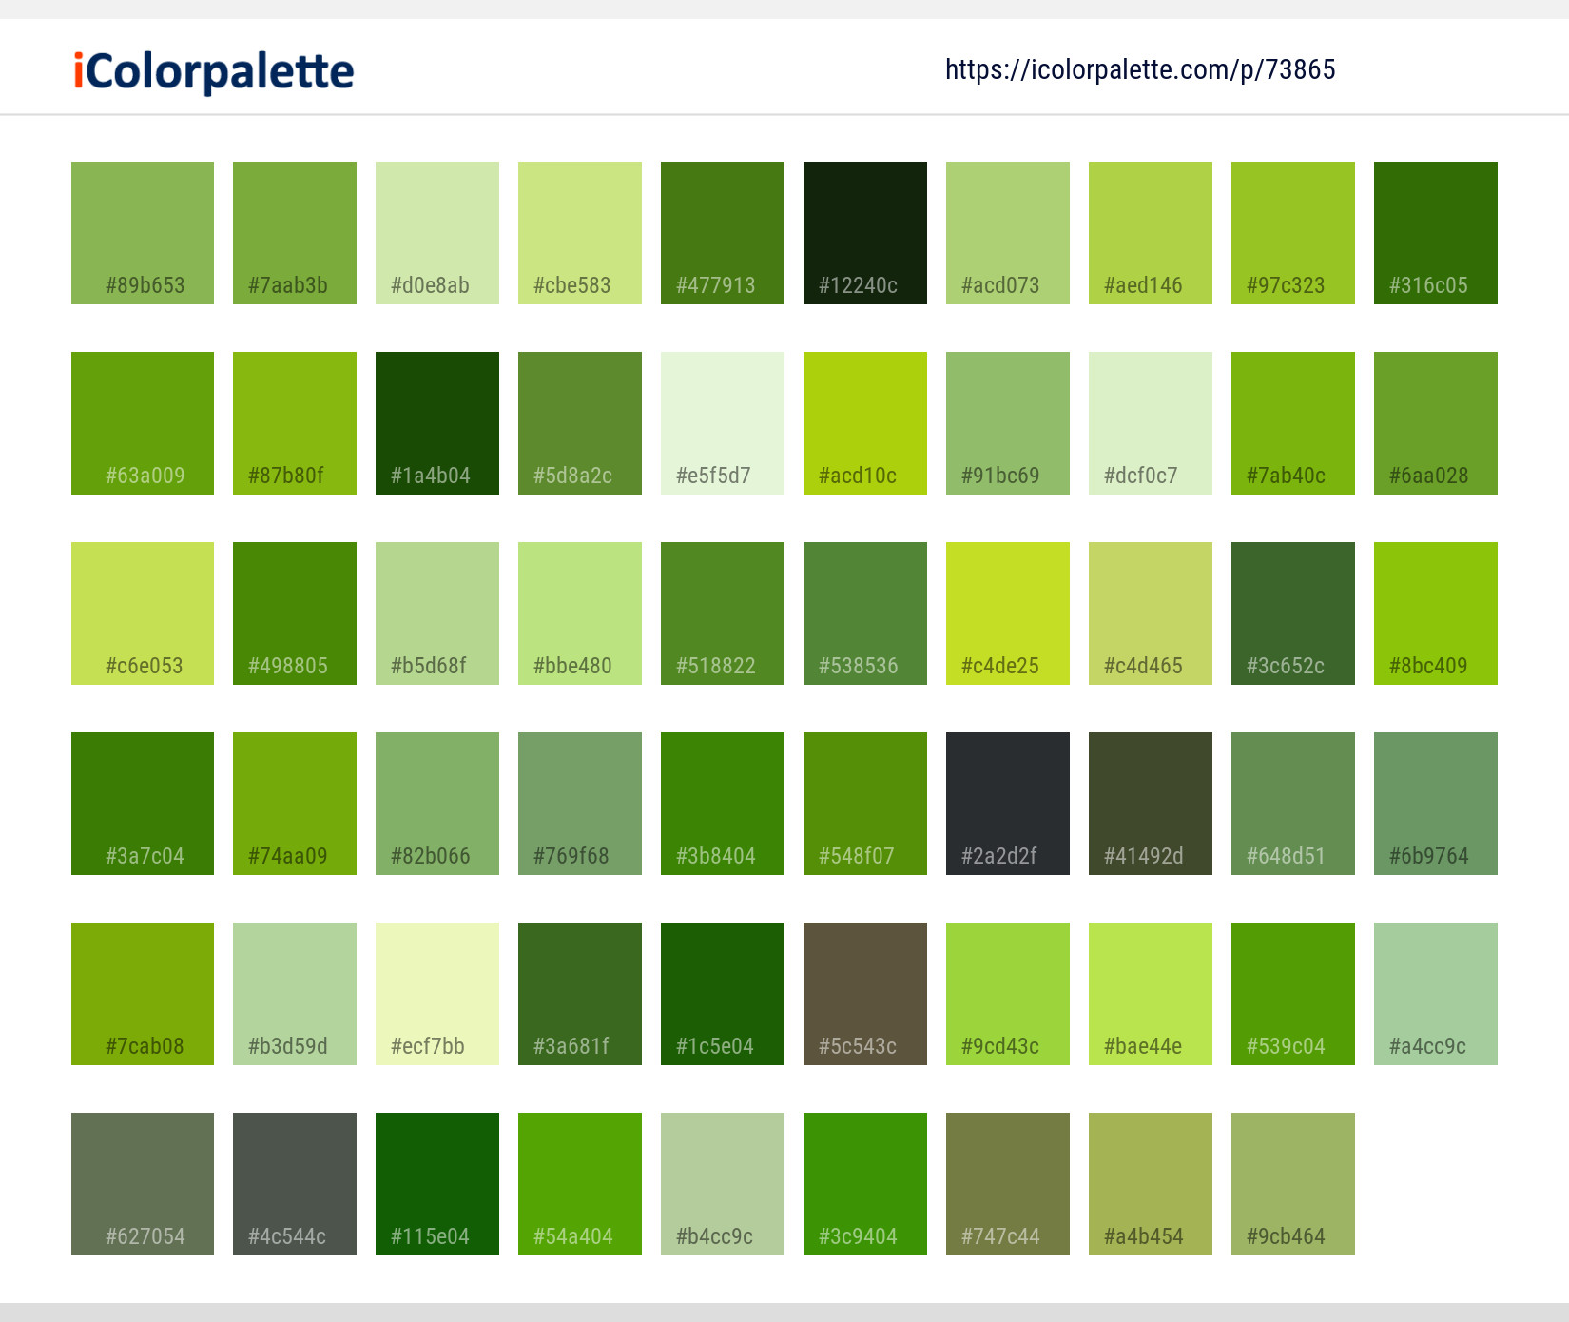
Task: Choose the #74aa09 swatch
Action: click(x=295, y=804)
